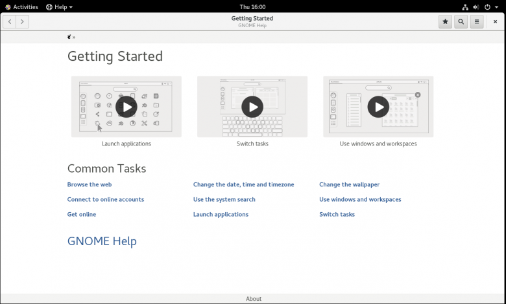Screen dimensions: 506x304
Task: Open the hamburger menu button
Action: point(477,21)
